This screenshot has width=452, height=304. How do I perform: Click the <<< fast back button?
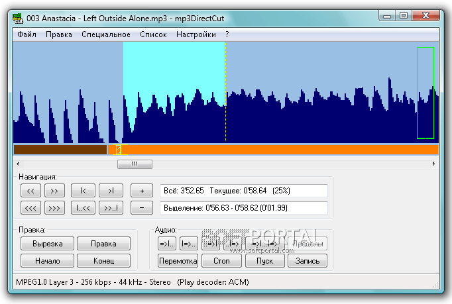30,208
